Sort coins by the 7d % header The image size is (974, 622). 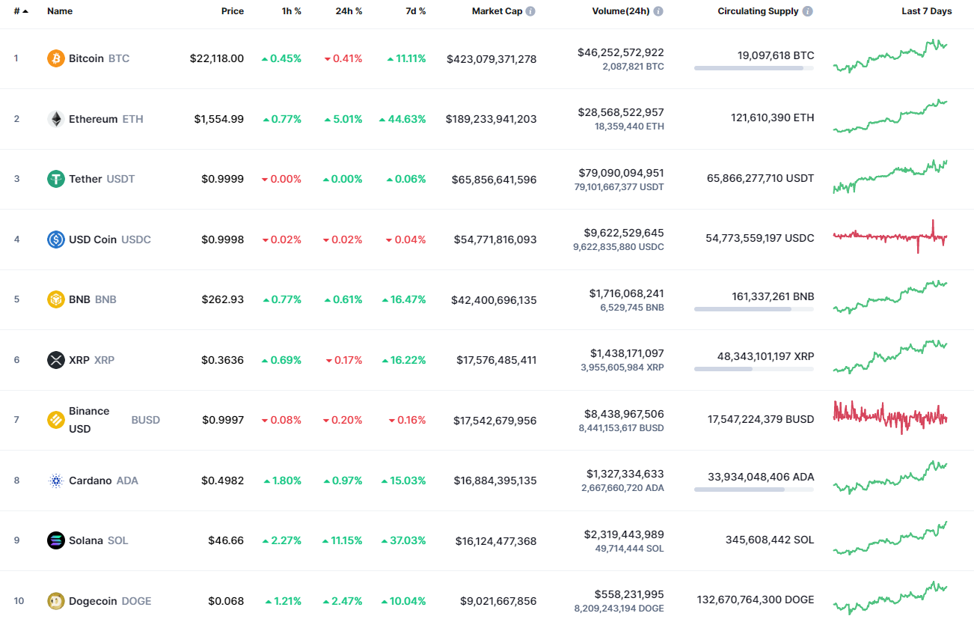pos(416,10)
